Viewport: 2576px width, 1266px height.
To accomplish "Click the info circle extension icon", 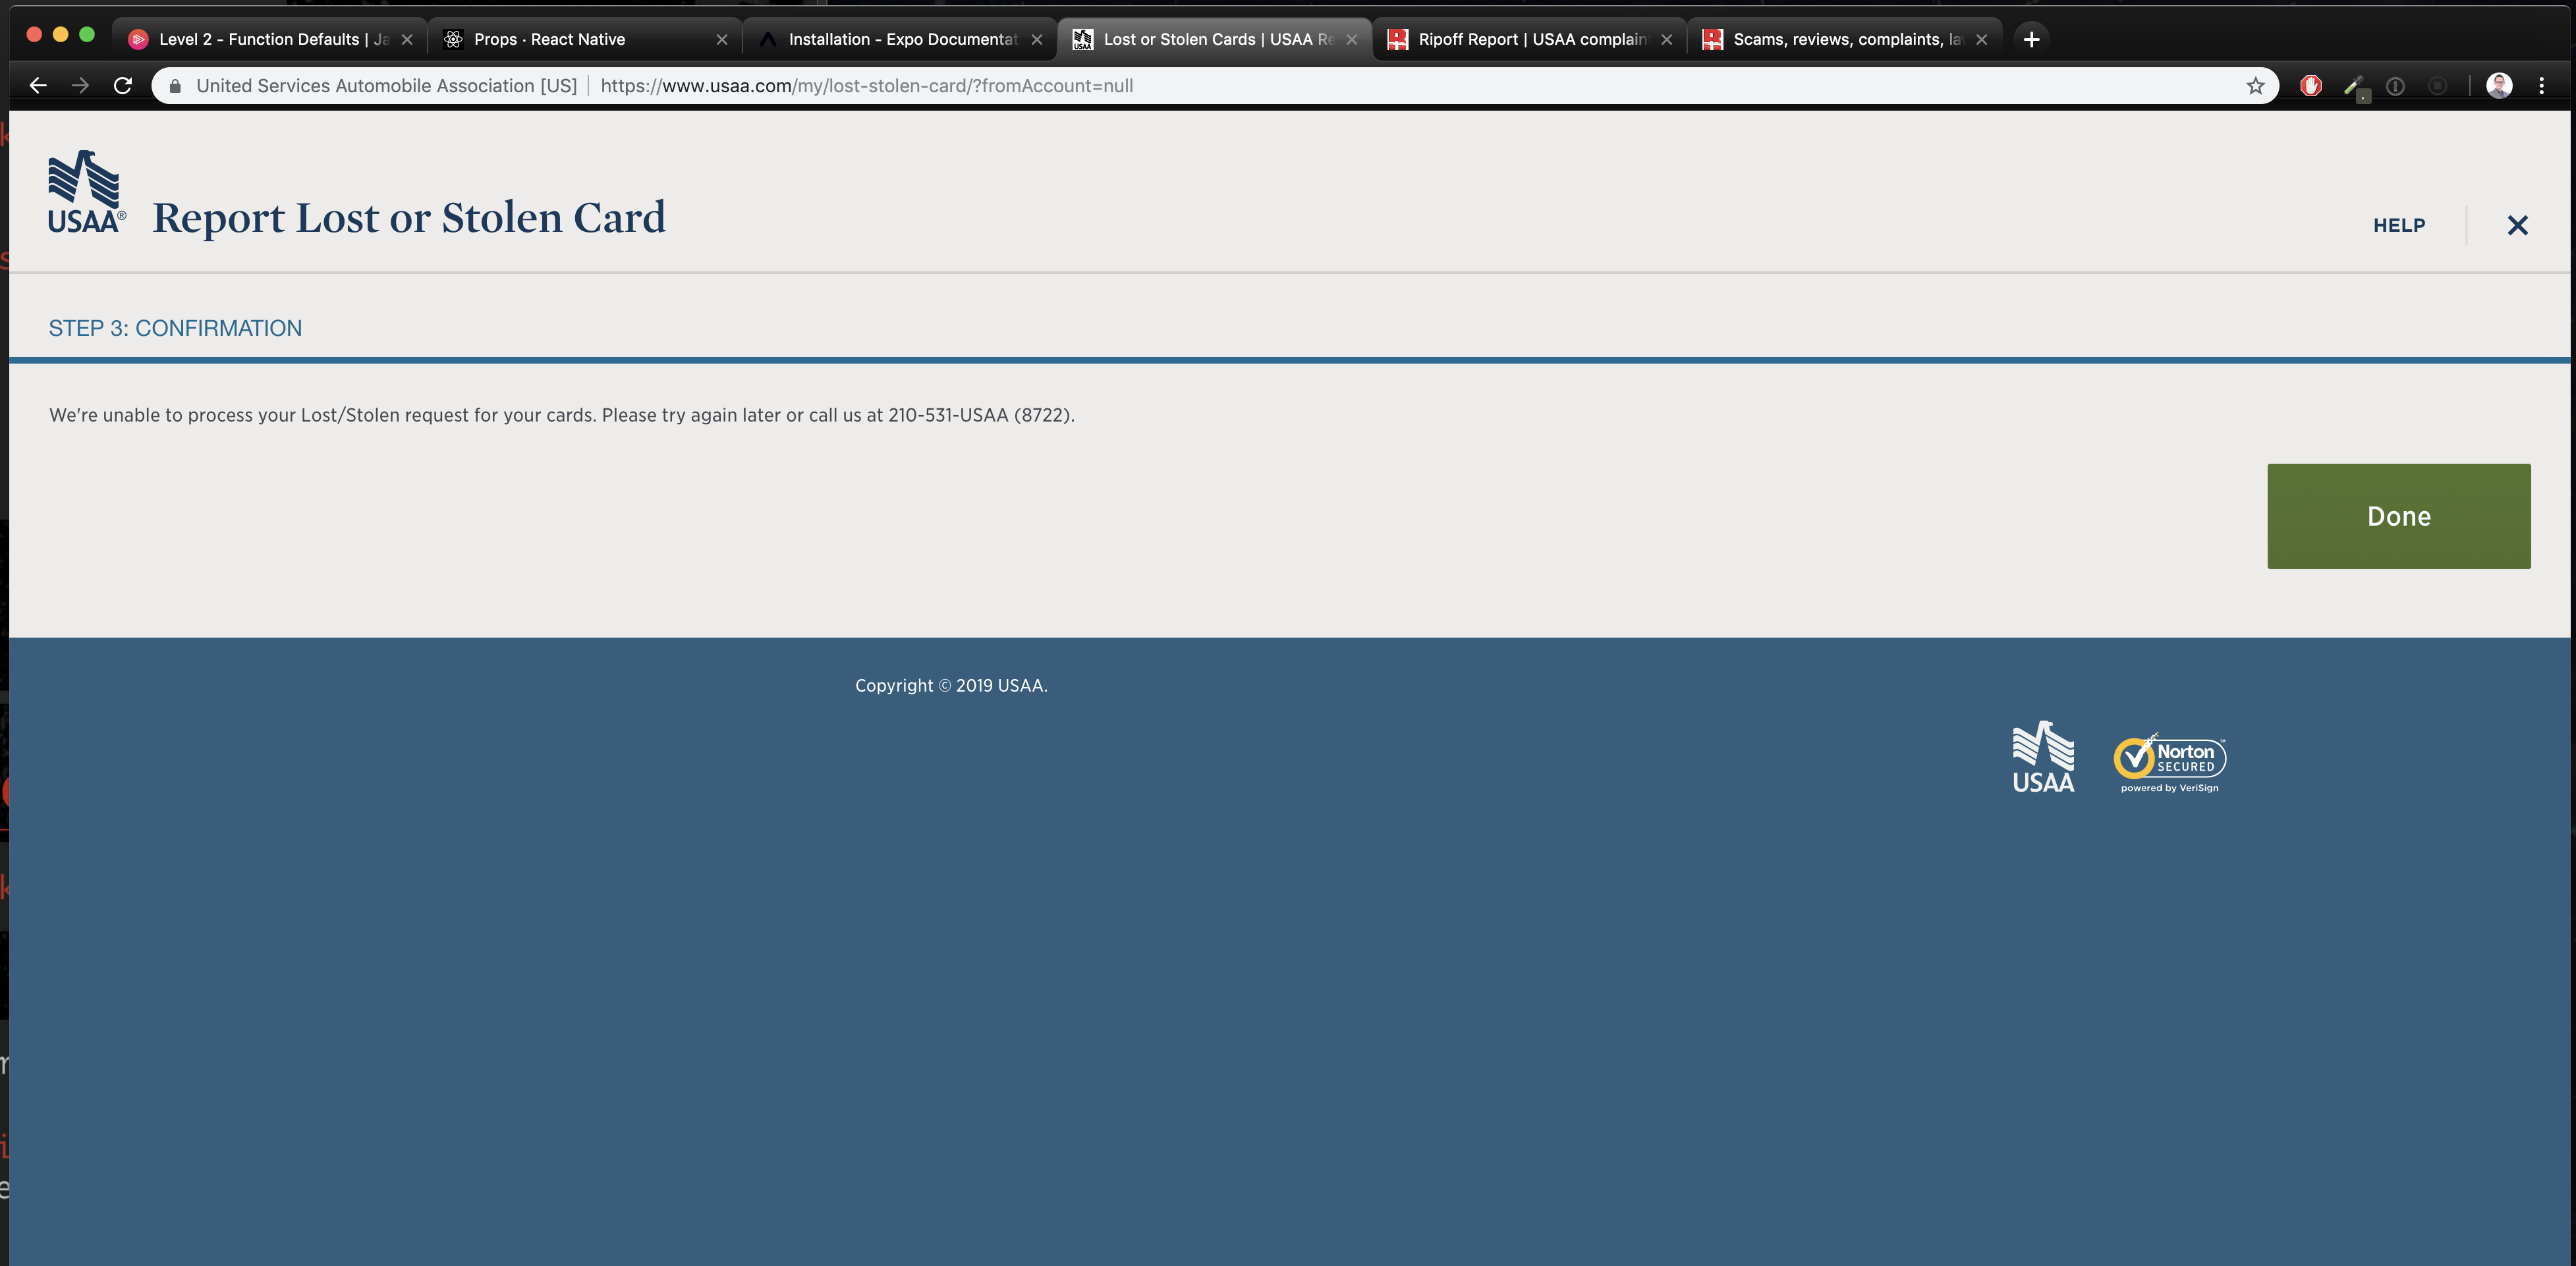I will 2395,86.
